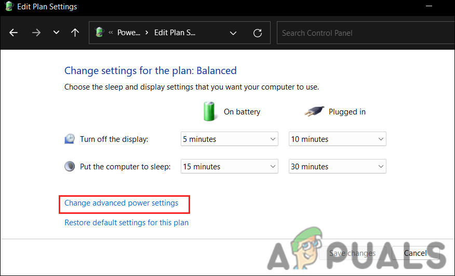The width and height of the screenshot is (455, 276).
Task: Click the Forward navigation arrow
Action: tap(36, 33)
